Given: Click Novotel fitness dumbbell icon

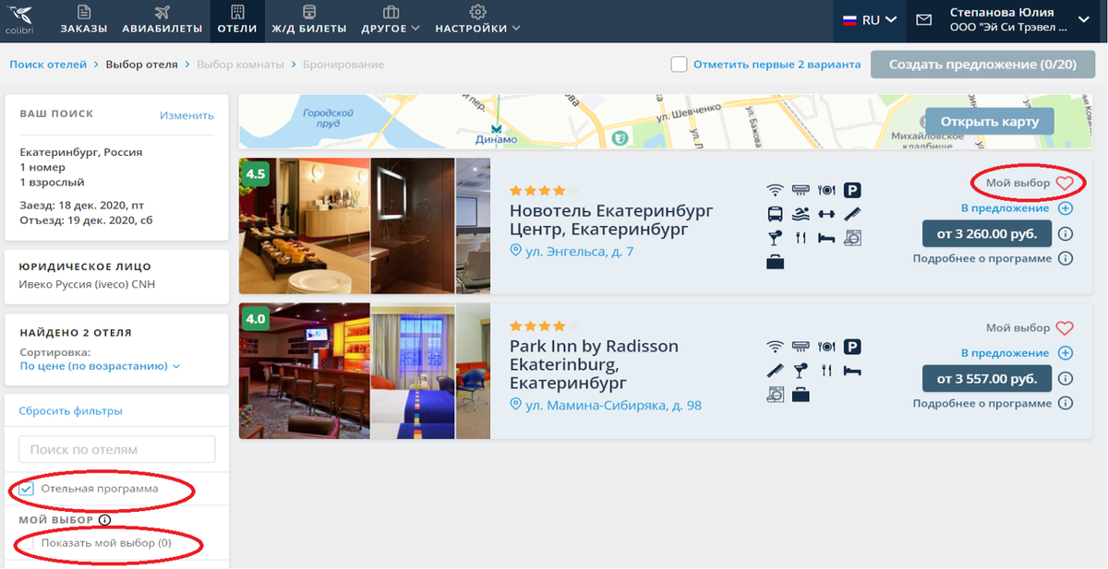Looking at the screenshot, I should (x=826, y=214).
